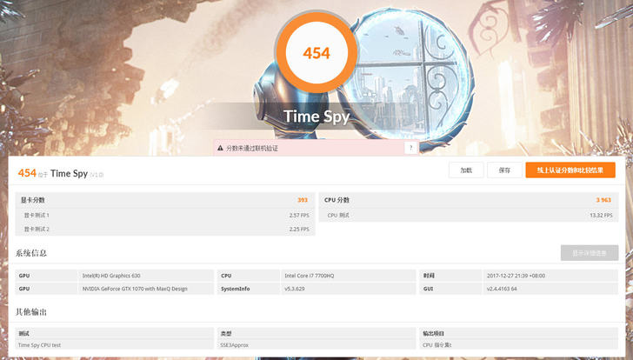Screen dimensions: 633x360
Task: Click the CPU 测试 row label
Action: click(338, 215)
